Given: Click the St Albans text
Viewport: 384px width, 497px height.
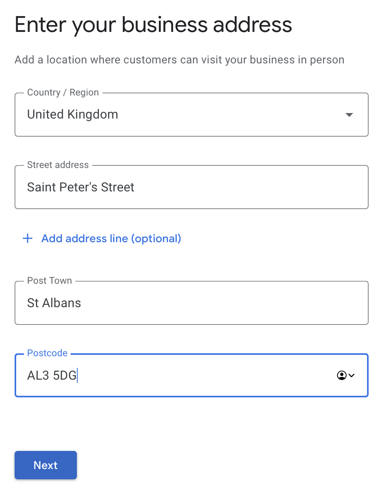Looking at the screenshot, I should click(x=54, y=303).
